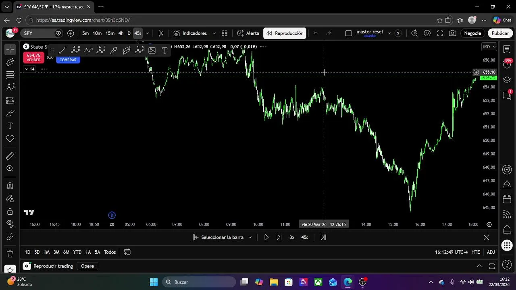Viewport: 516px width, 290px height.
Task: Open Windows Start menu
Action: point(154,282)
